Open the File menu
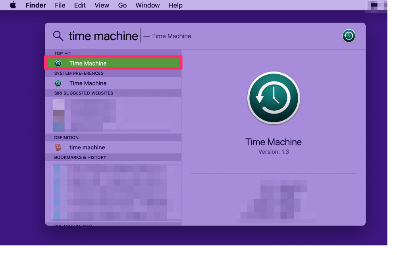The width and height of the screenshot is (397, 255). point(60,5)
